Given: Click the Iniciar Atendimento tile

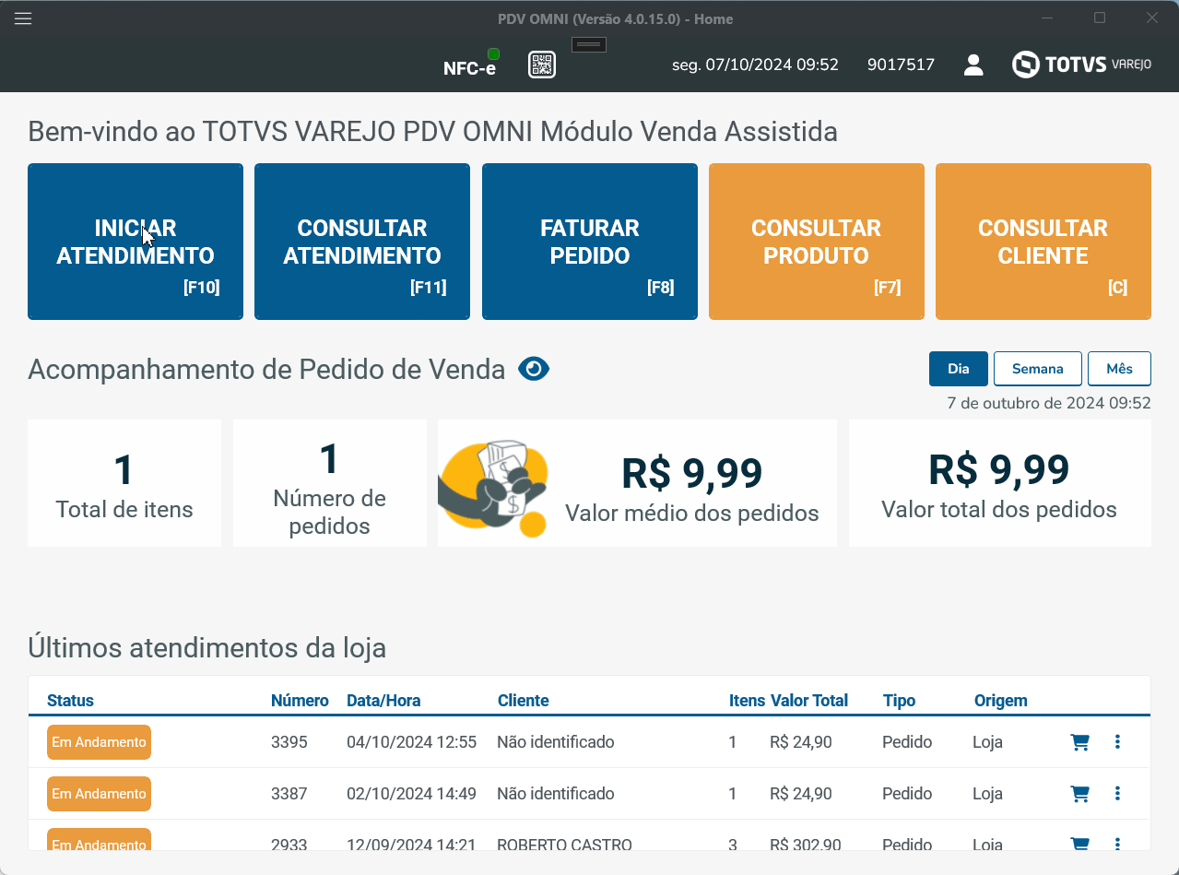Looking at the screenshot, I should 136,242.
